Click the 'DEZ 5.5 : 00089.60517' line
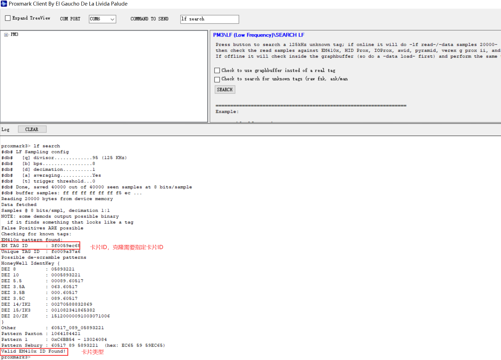Screen dimensions: 501x360 tap(42, 281)
